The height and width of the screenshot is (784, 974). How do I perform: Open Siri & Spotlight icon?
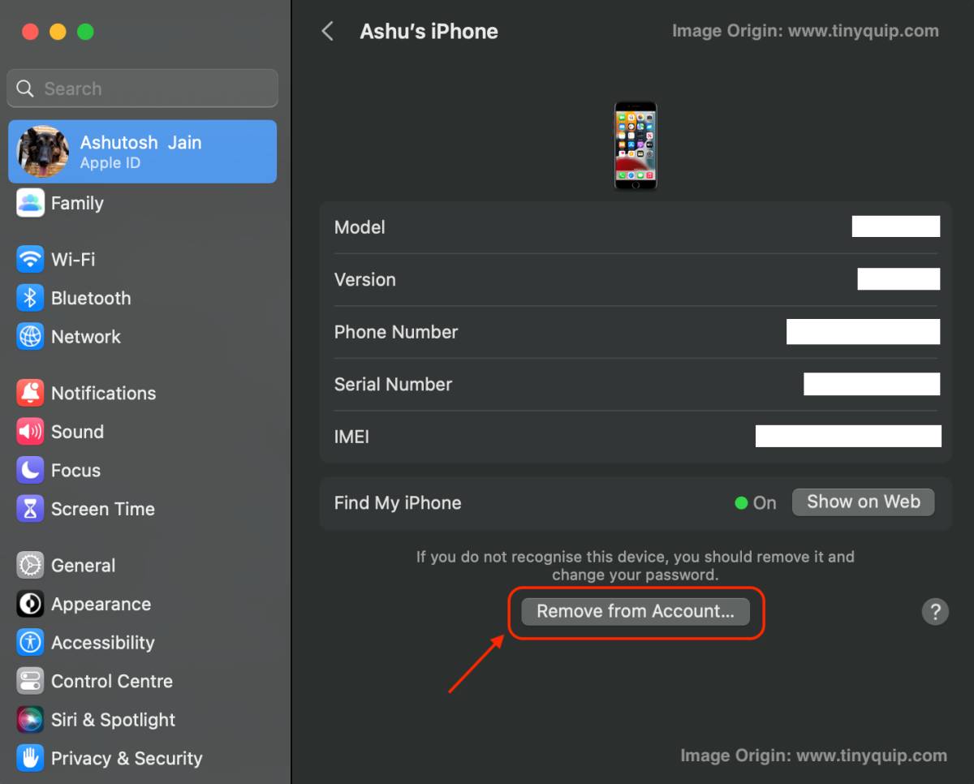(x=30, y=720)
